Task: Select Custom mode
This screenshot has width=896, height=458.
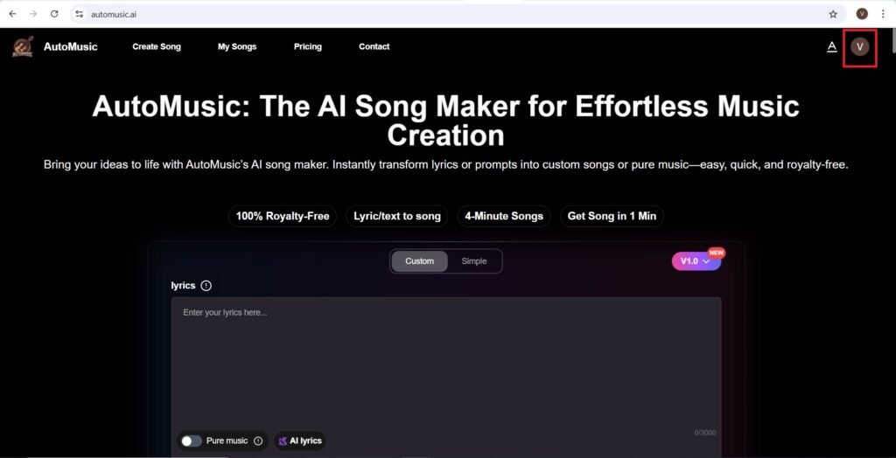Action: [419, 261]
